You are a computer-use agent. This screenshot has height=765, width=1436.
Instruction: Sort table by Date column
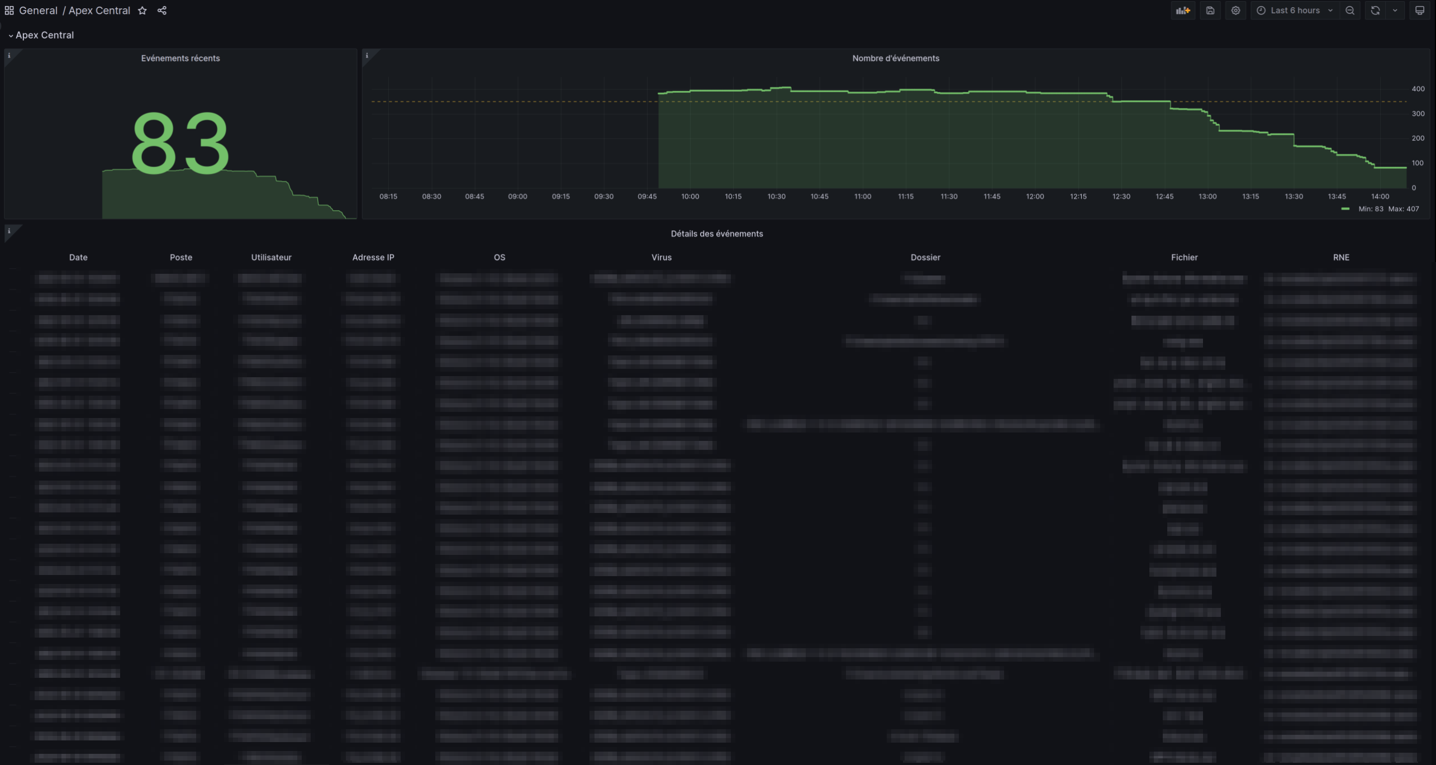pyautogui.click(x=78, y=257)
